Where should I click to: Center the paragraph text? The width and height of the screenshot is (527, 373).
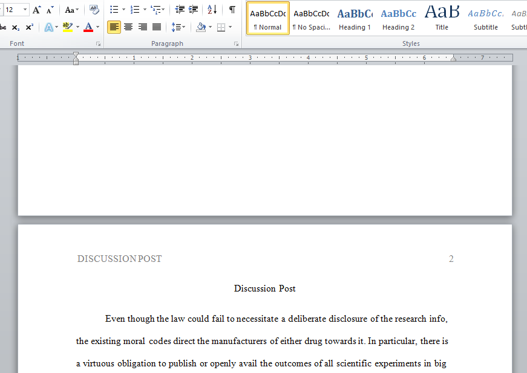click(128, 27)
